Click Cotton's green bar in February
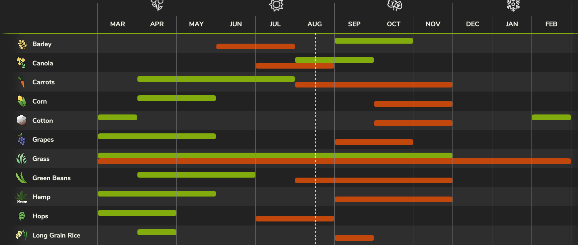The image size is (578, 245). (551, 117)
